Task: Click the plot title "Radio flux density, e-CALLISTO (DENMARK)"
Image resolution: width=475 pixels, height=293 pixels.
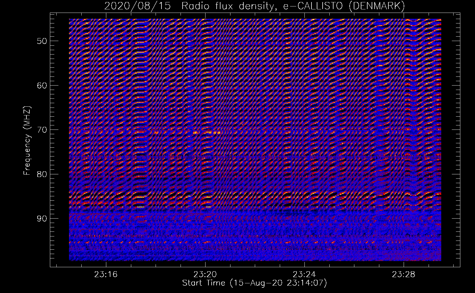Action: point(293,6)
